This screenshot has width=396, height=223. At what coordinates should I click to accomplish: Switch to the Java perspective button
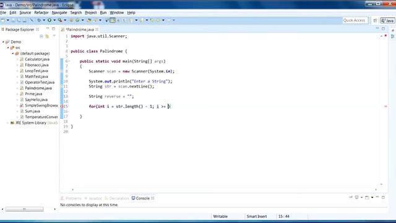[x=388, y=20]
